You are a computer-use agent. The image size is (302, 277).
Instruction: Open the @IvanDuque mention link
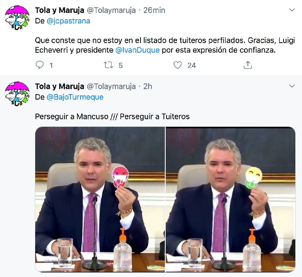click(138, 50)
